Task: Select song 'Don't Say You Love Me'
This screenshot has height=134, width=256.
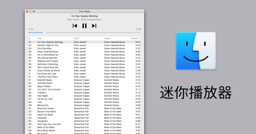Action: [49, 124]
